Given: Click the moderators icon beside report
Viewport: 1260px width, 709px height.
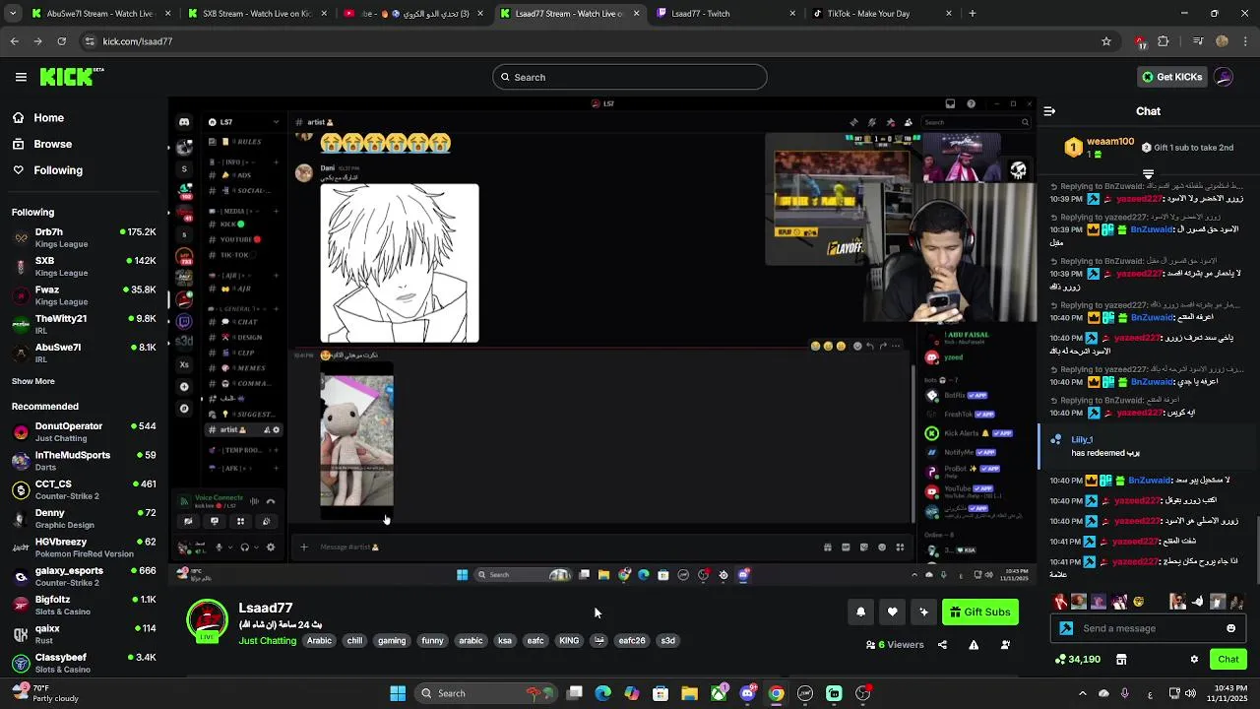Looking at the screenshot, I should (1005, 645).
